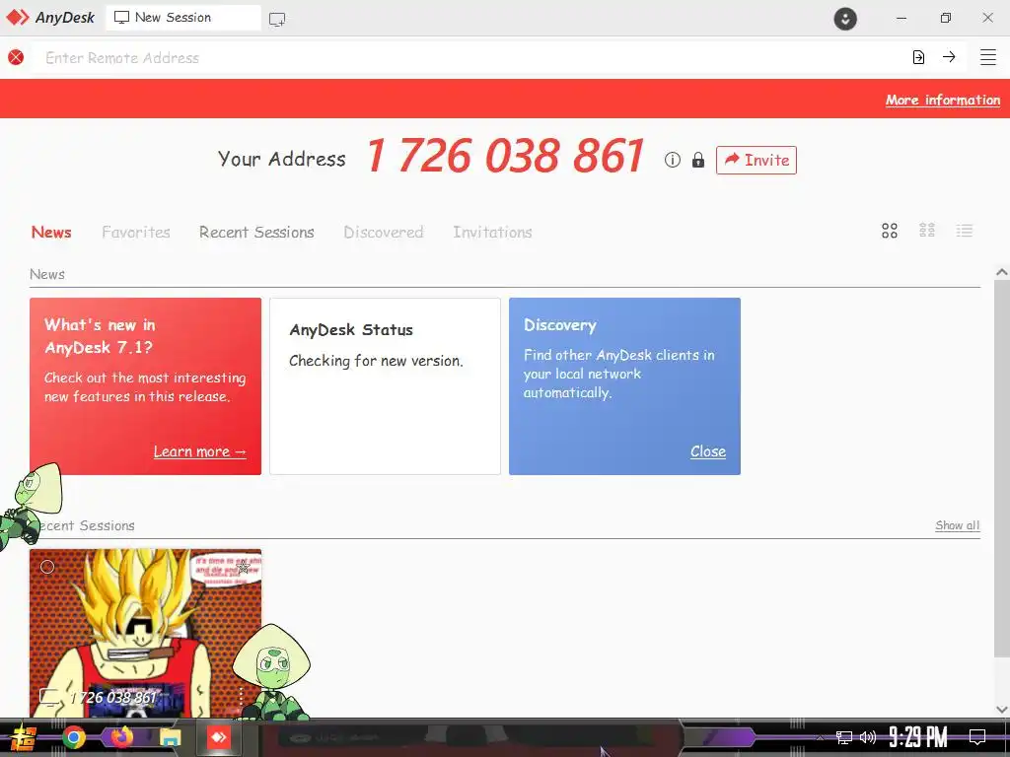1010x757 pixels.
Task: Click Show all recent sessions
Action: [957, 525]
